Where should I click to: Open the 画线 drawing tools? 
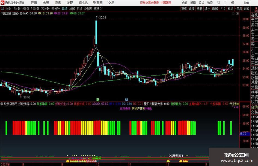pyautogui.click(x=215, y=8)
